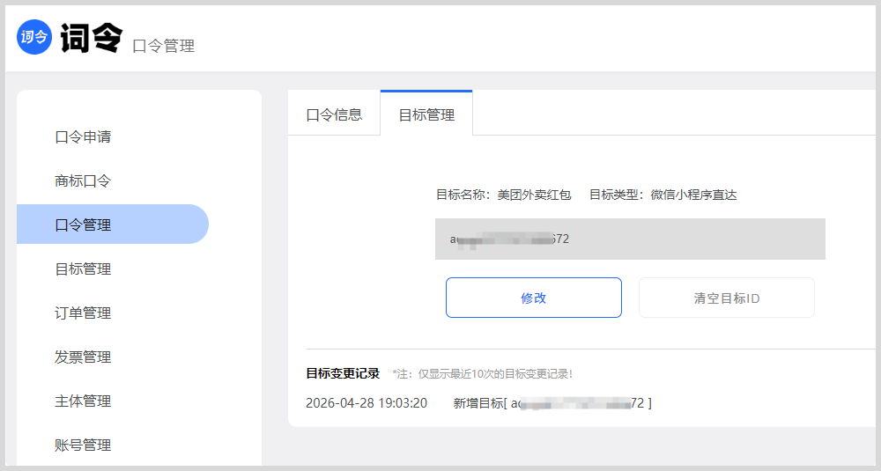Open 订单管理 in the sidebar

tap(83, 313)
